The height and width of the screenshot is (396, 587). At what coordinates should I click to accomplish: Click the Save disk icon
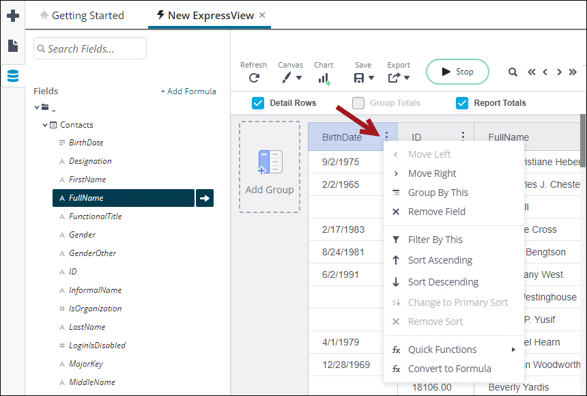click(x=358, y=78)
